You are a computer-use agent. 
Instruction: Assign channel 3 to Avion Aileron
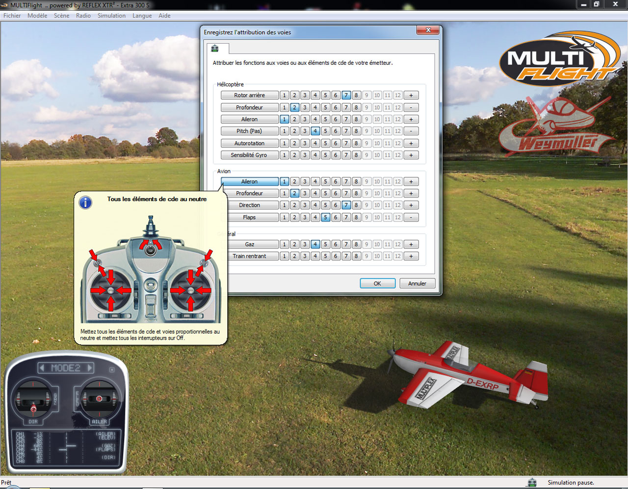(305, 181)
